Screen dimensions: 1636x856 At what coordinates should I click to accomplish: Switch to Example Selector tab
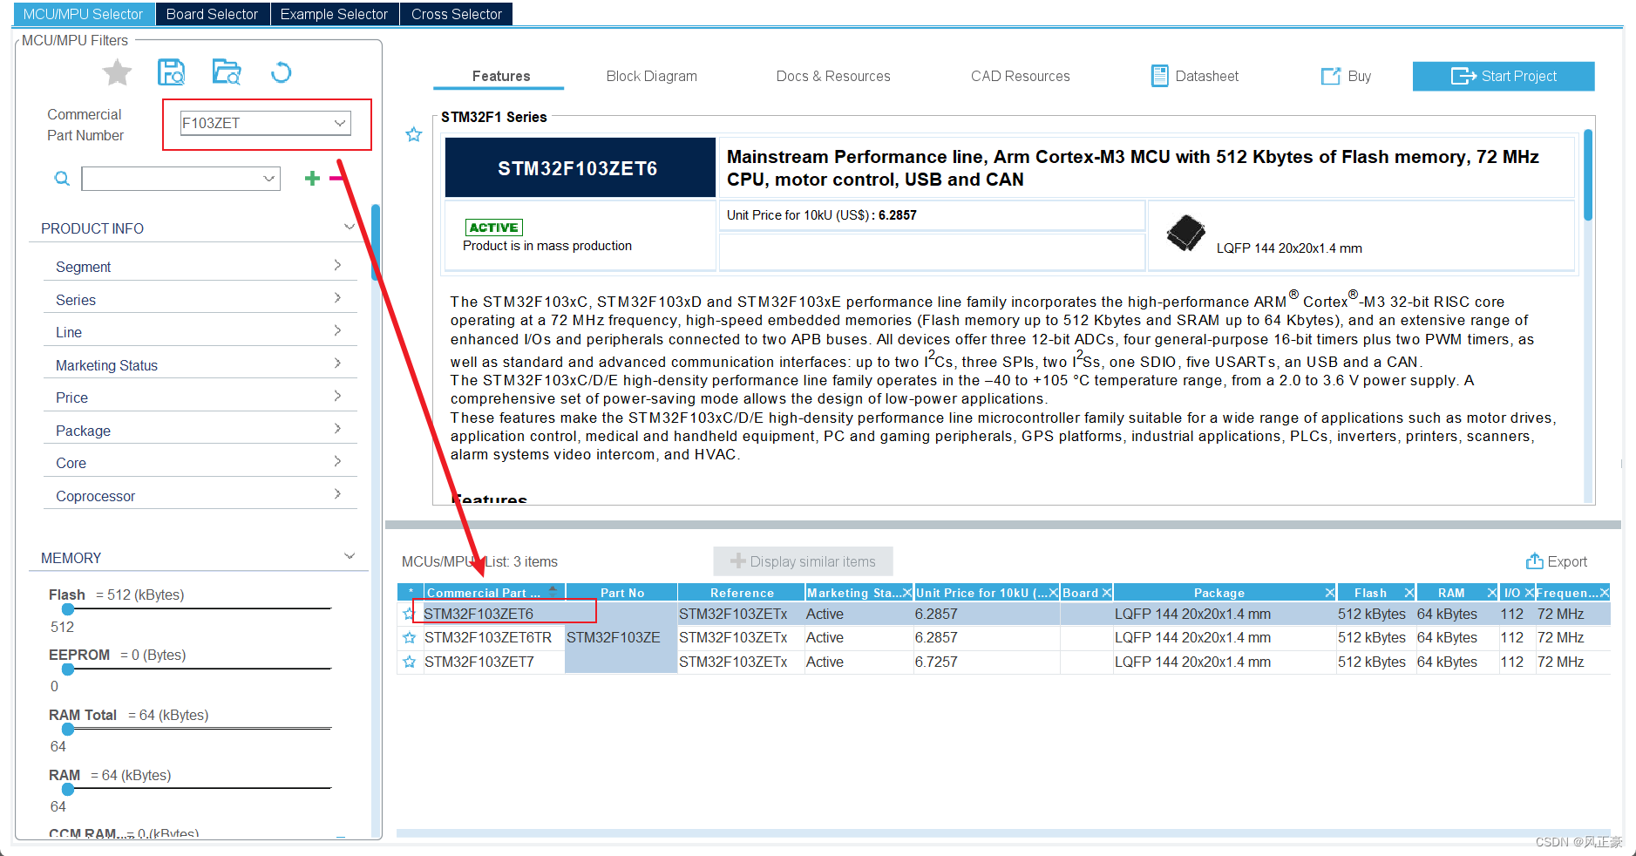334,14
